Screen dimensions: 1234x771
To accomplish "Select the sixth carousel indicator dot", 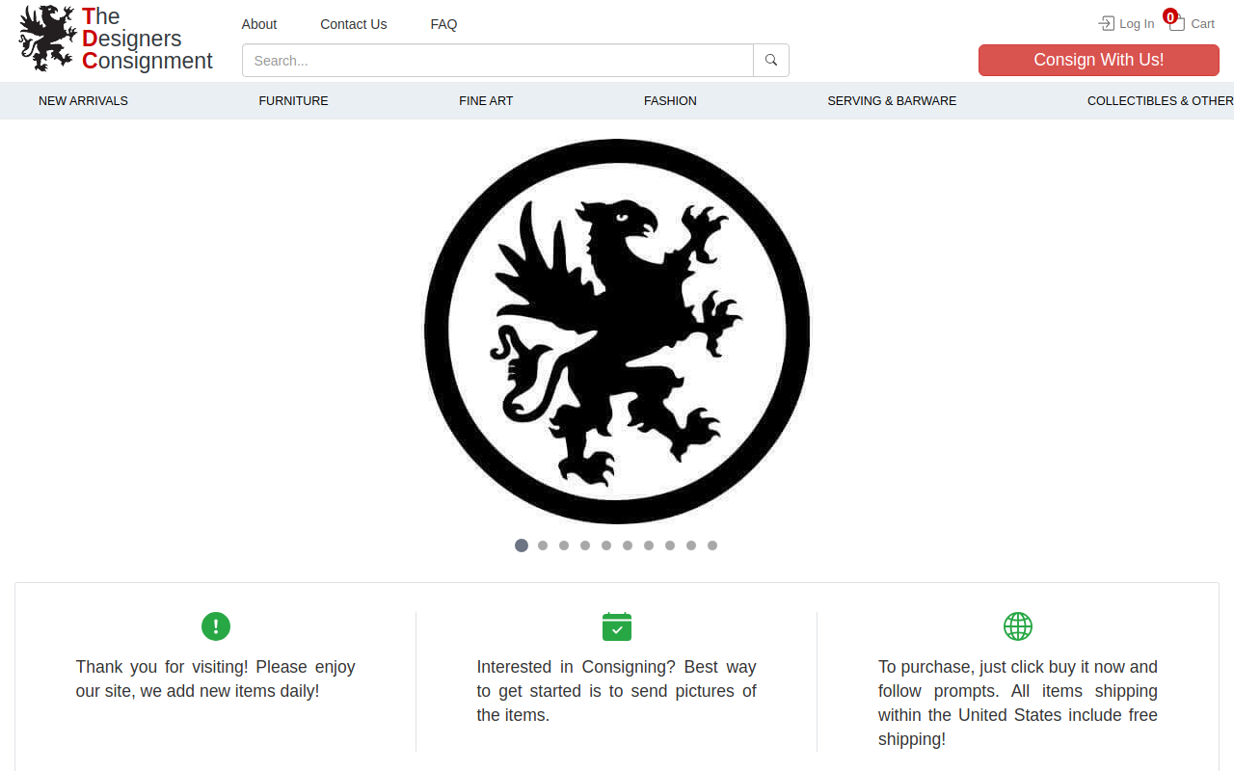I will pyautogui.click(x=628, y=545).
